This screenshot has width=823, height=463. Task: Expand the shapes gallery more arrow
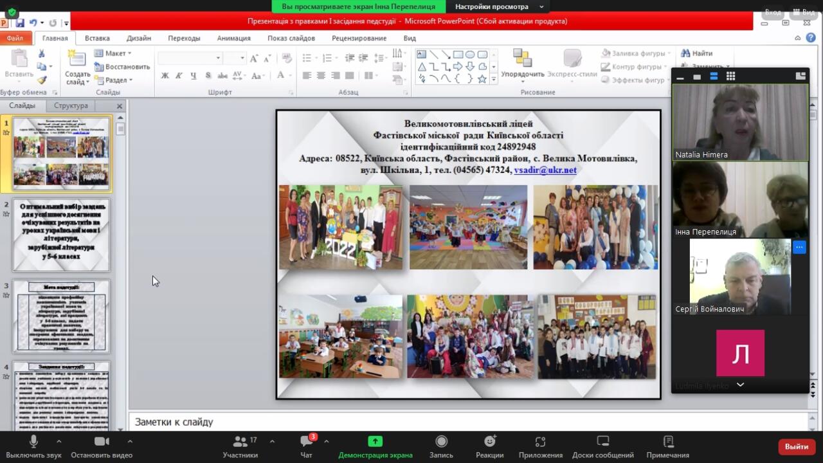coord(494,80)
